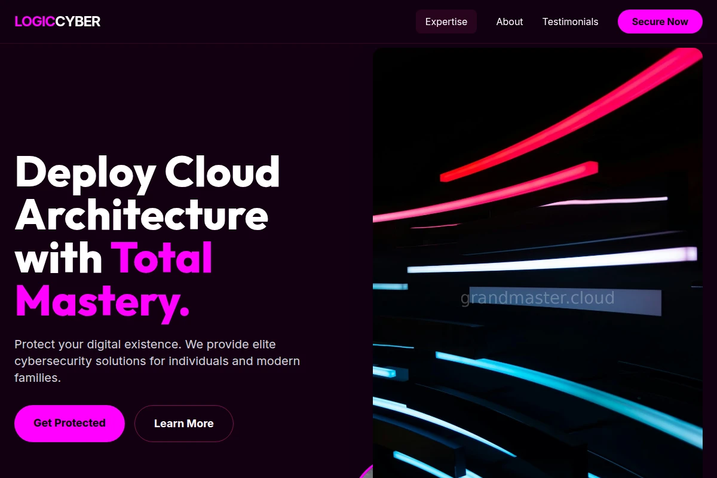Click the Secure Now button
The width and height of the screenshot is (717, 478).
(x=660, y=22)
